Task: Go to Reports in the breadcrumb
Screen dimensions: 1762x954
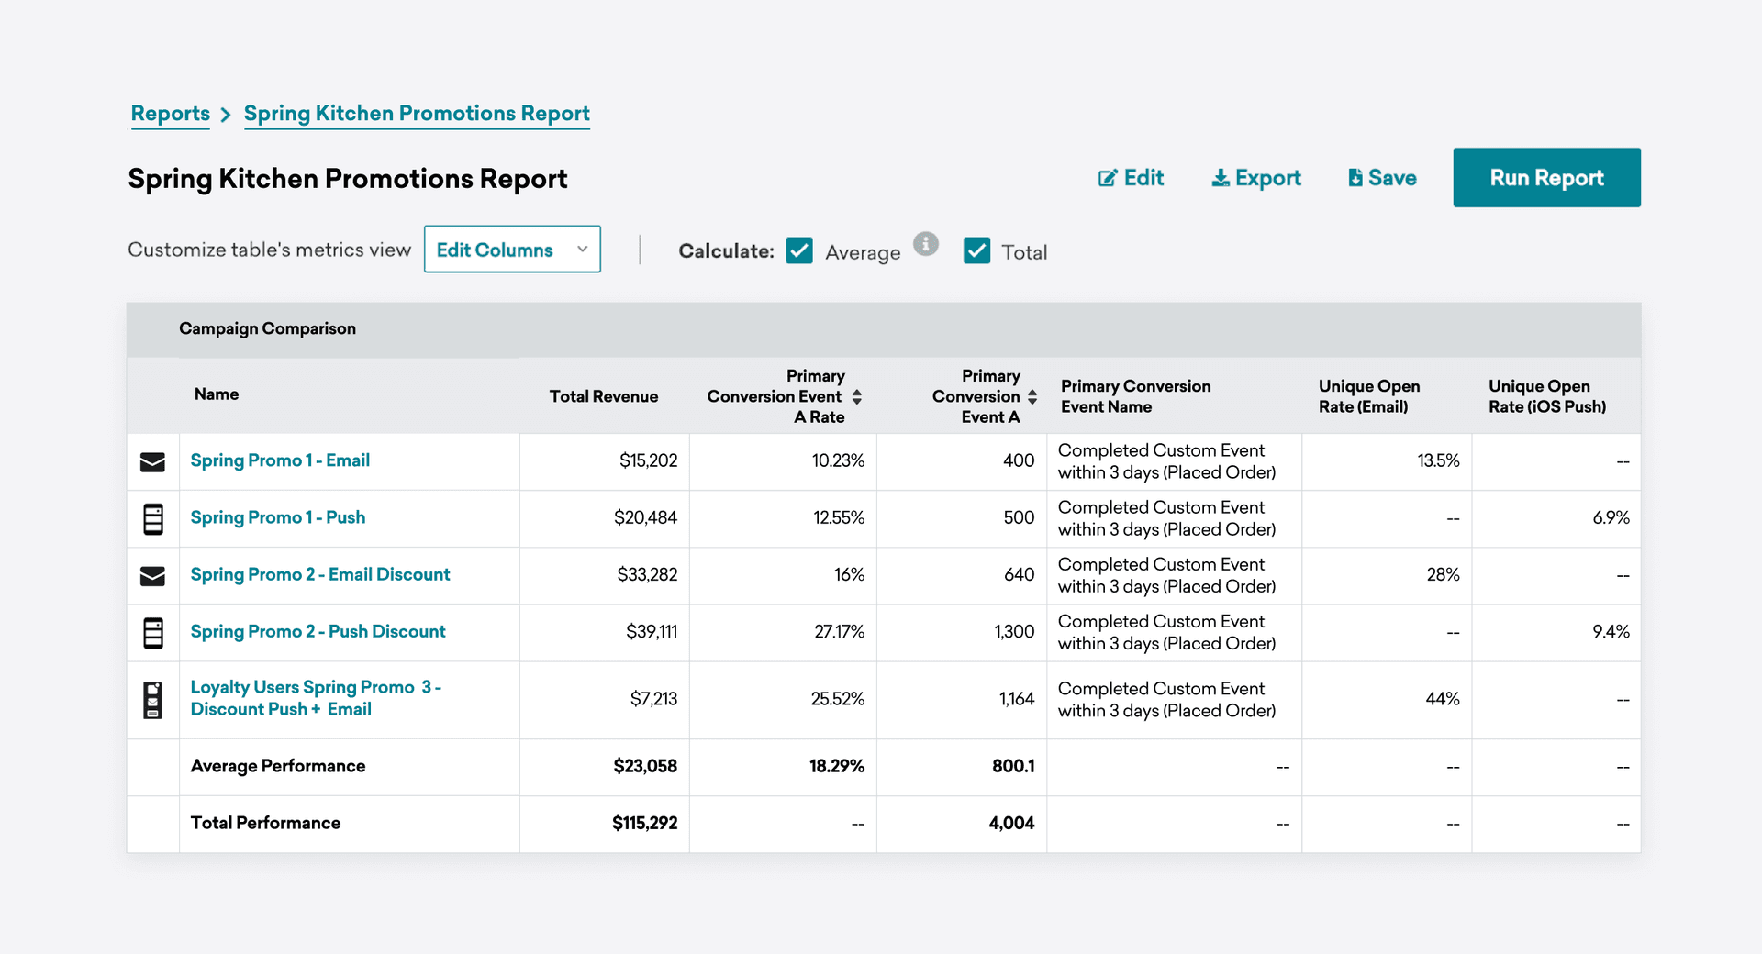Action: [x=171, y=114]
